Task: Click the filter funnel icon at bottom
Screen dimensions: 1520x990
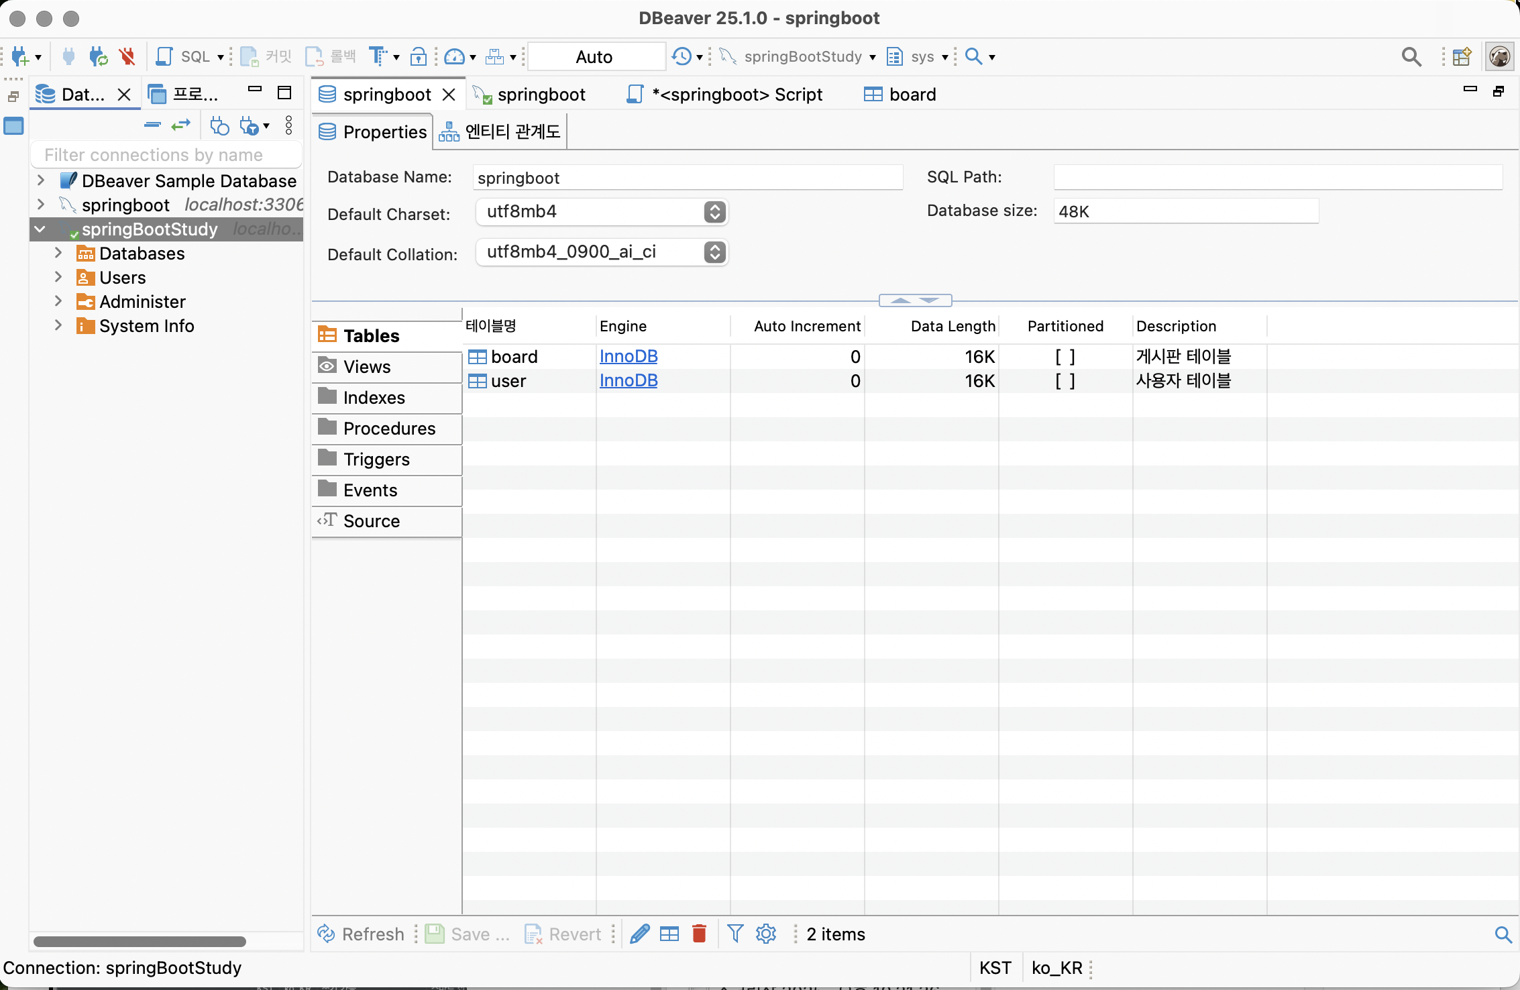Action: [735, 934]
